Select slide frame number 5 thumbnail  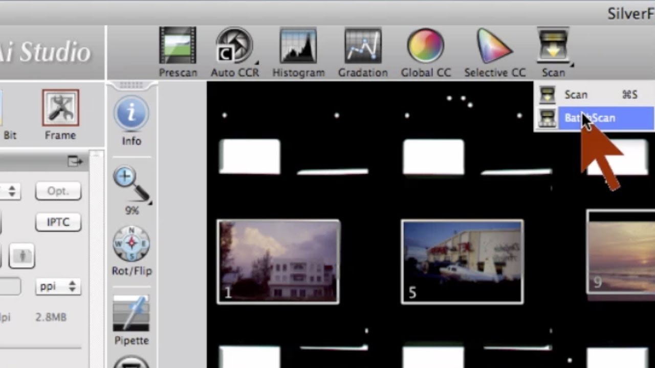(x=462, y=262)
